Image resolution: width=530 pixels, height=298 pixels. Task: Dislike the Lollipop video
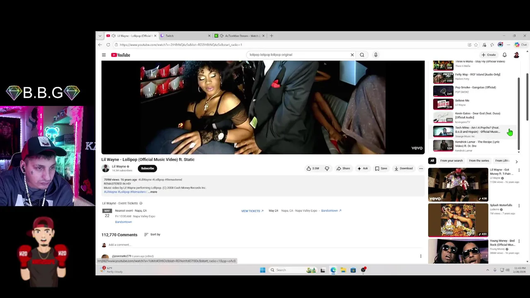click(x=327, y=168)
